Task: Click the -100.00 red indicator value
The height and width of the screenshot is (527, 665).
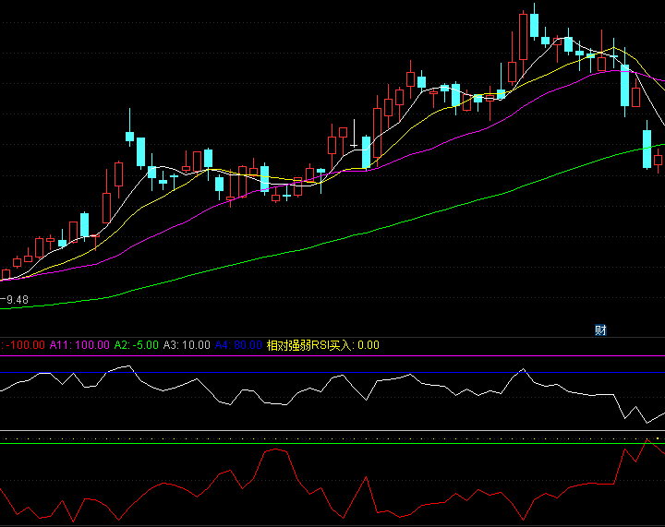Action: pos(25,345)
